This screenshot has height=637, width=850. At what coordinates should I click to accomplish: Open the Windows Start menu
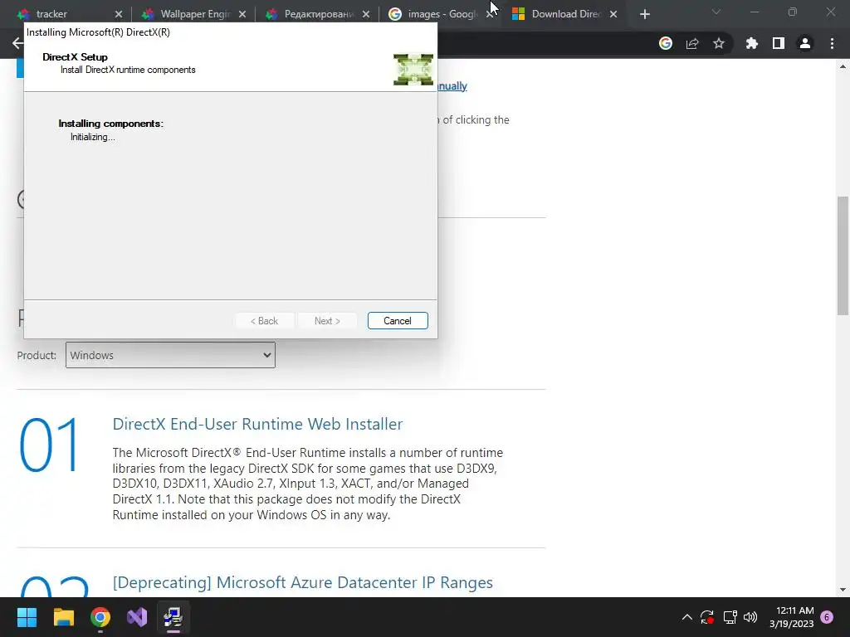pos(27,617)
